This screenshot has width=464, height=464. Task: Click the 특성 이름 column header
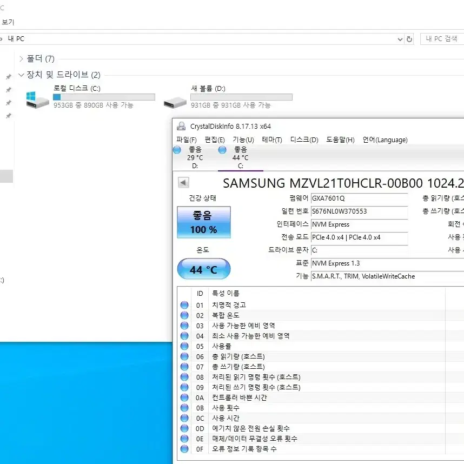pos(327,293)
